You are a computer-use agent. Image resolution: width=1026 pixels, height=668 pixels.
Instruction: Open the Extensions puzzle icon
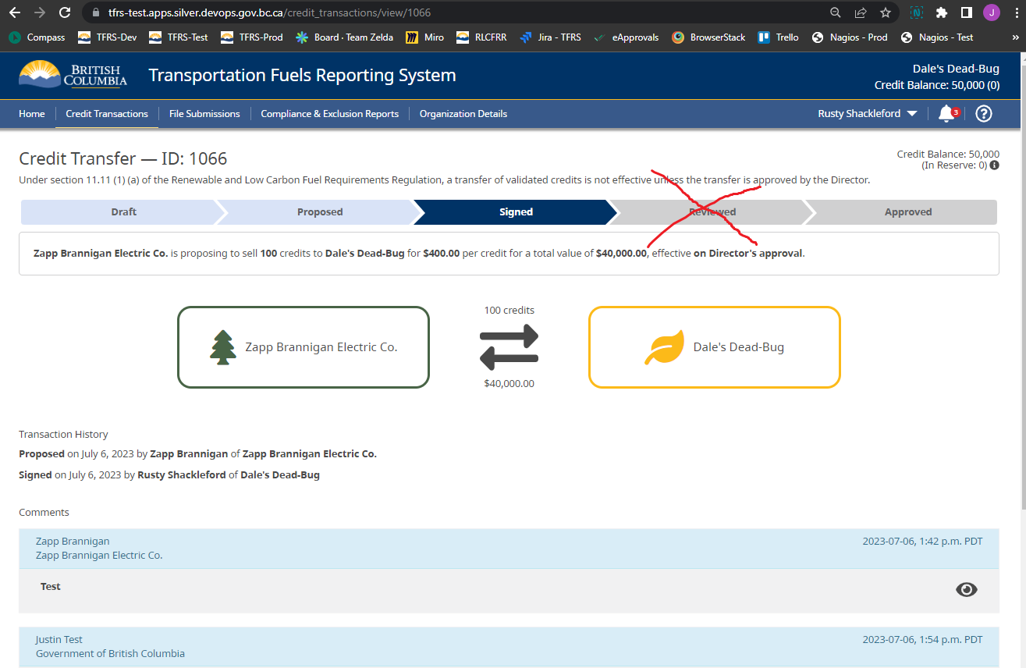tap(942, 12)
